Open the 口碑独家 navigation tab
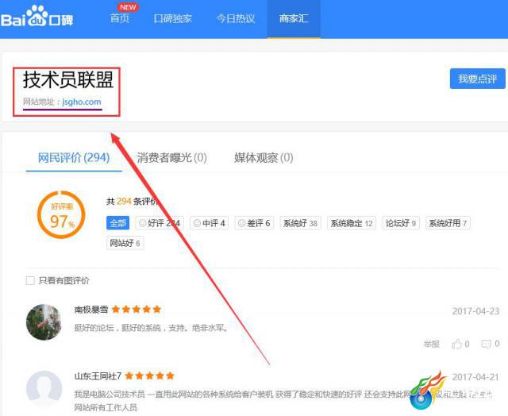This screenshot has height=416, width=508. (x=173, y=18)
